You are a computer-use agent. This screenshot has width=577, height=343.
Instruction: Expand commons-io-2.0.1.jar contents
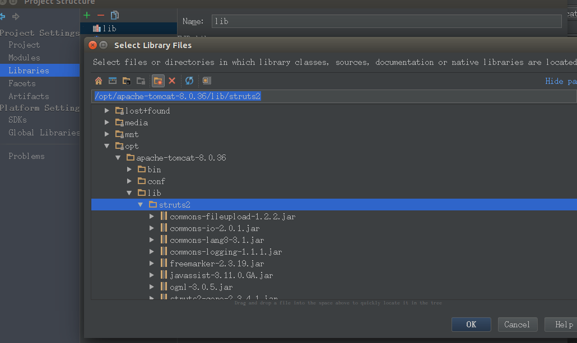152,228
